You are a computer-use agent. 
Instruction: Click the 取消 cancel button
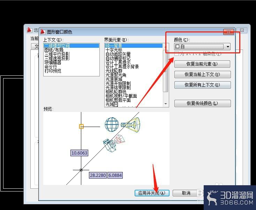pos(186,193)
